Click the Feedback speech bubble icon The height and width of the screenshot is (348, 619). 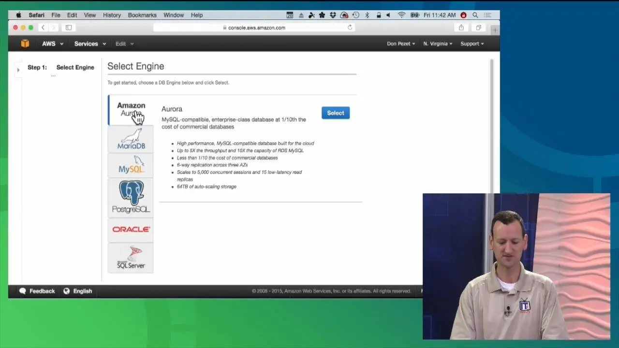22,291
